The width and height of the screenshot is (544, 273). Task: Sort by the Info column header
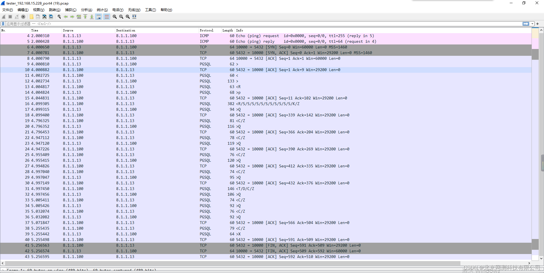pyautogui.click(x=383, y=30)
